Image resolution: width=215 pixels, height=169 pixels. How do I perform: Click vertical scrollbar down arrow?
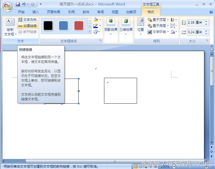click(x=212, y=143)
